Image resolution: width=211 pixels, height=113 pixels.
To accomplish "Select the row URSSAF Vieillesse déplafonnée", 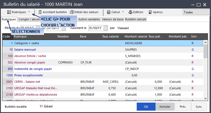I will click(103, 95).
